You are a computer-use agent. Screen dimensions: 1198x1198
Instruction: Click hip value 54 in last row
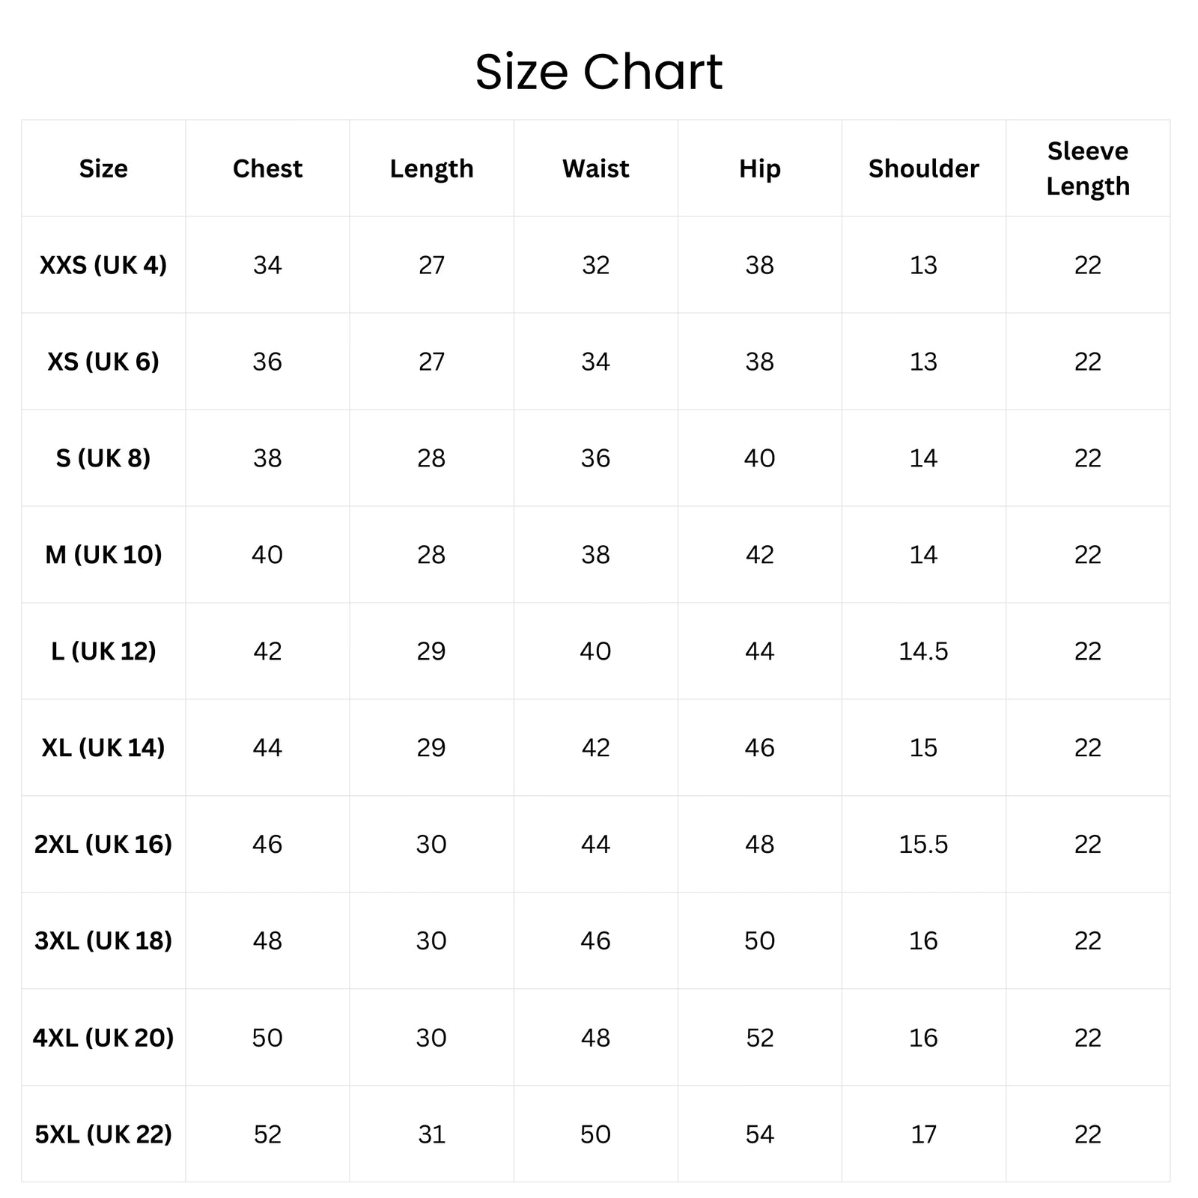[x=759, y=1134]
